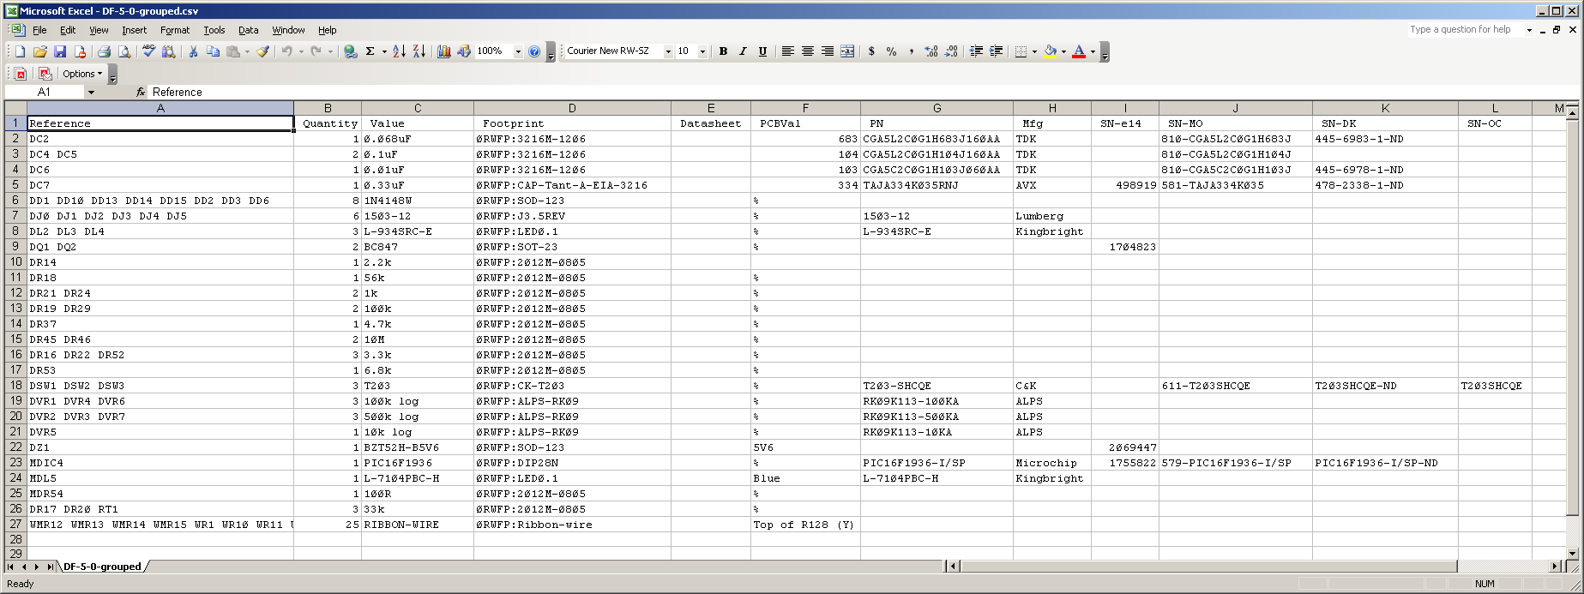Apply Currency Style with the dollar icon

(x=871, y=51)
